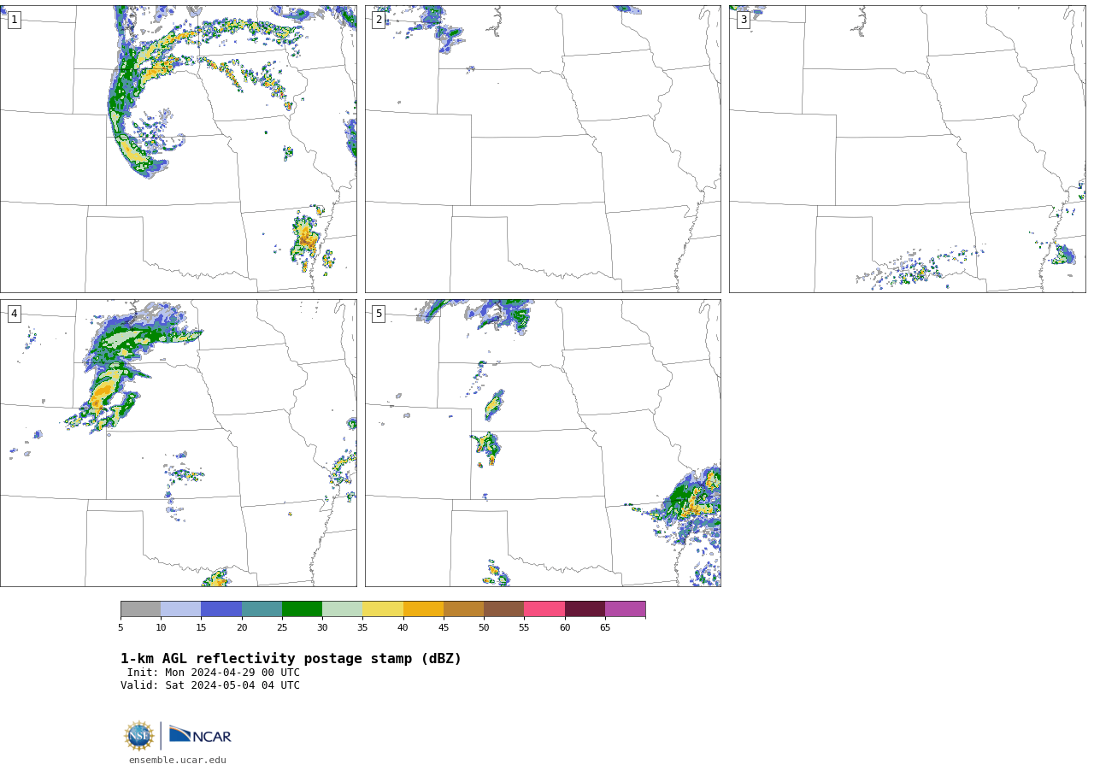The image size is (1094, 770).
Task: Click the ensemble.ucar.edu text
Action: click(178, 760)
